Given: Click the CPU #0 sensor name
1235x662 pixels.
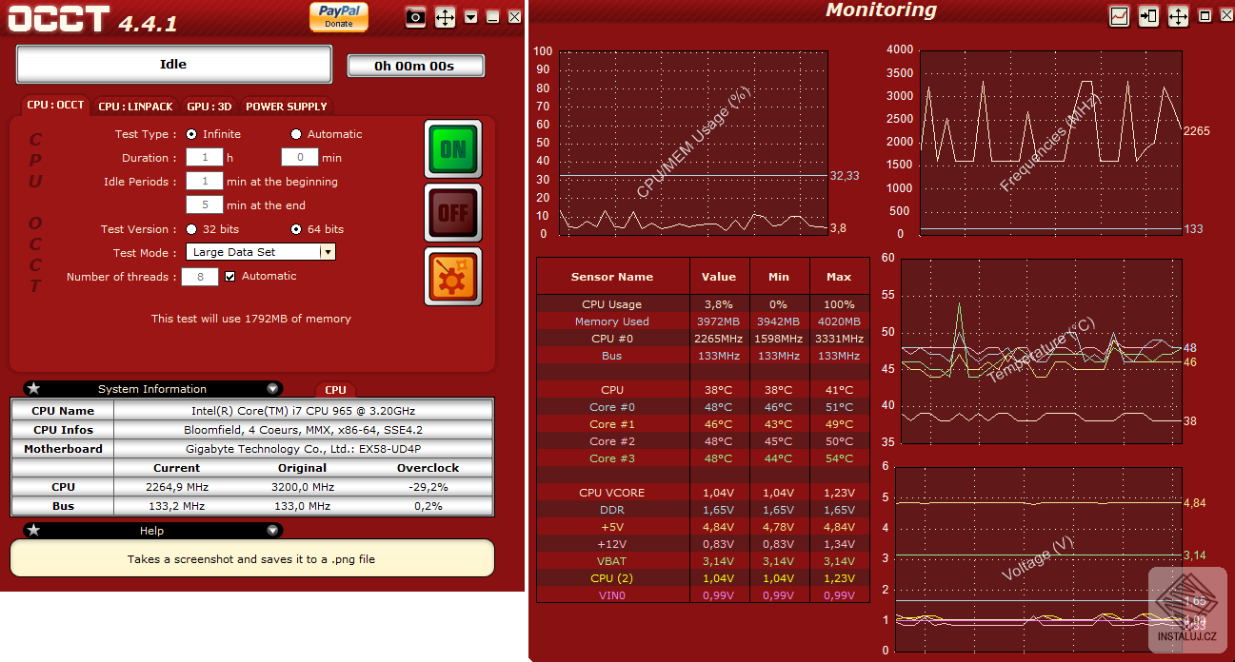Looking at the screenshot, I should point(611,339).
